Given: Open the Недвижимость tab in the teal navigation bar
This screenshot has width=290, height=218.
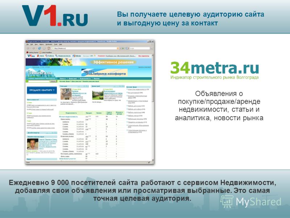Looking at the screenshot, I should tap(85, 78).
